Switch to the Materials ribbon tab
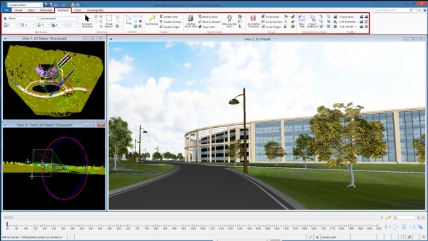The height and width of the screenshot is (241, 428). point(45,10)
